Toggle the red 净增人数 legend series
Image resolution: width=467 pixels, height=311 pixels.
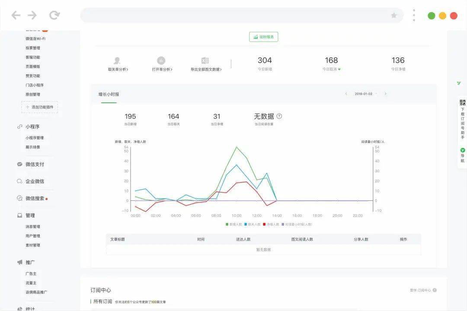pyautogui.click(x=271, y=224)
